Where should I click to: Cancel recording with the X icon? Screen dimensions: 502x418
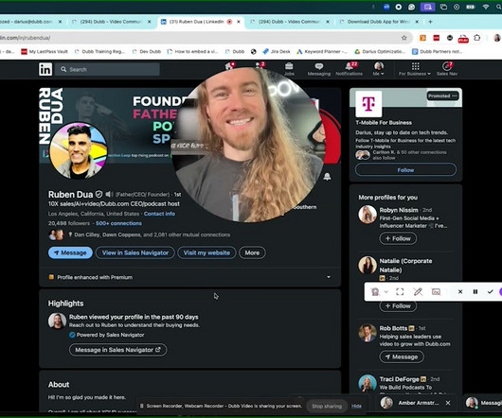pyautogui.click(x=460, y=292)
